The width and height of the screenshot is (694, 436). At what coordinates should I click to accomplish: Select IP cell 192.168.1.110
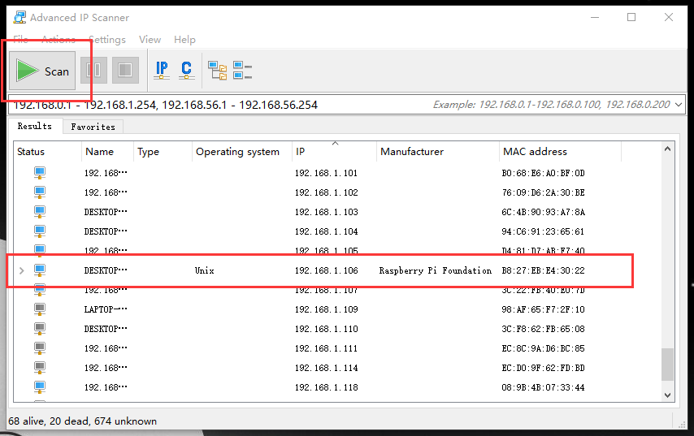click(x=326, y=329)
